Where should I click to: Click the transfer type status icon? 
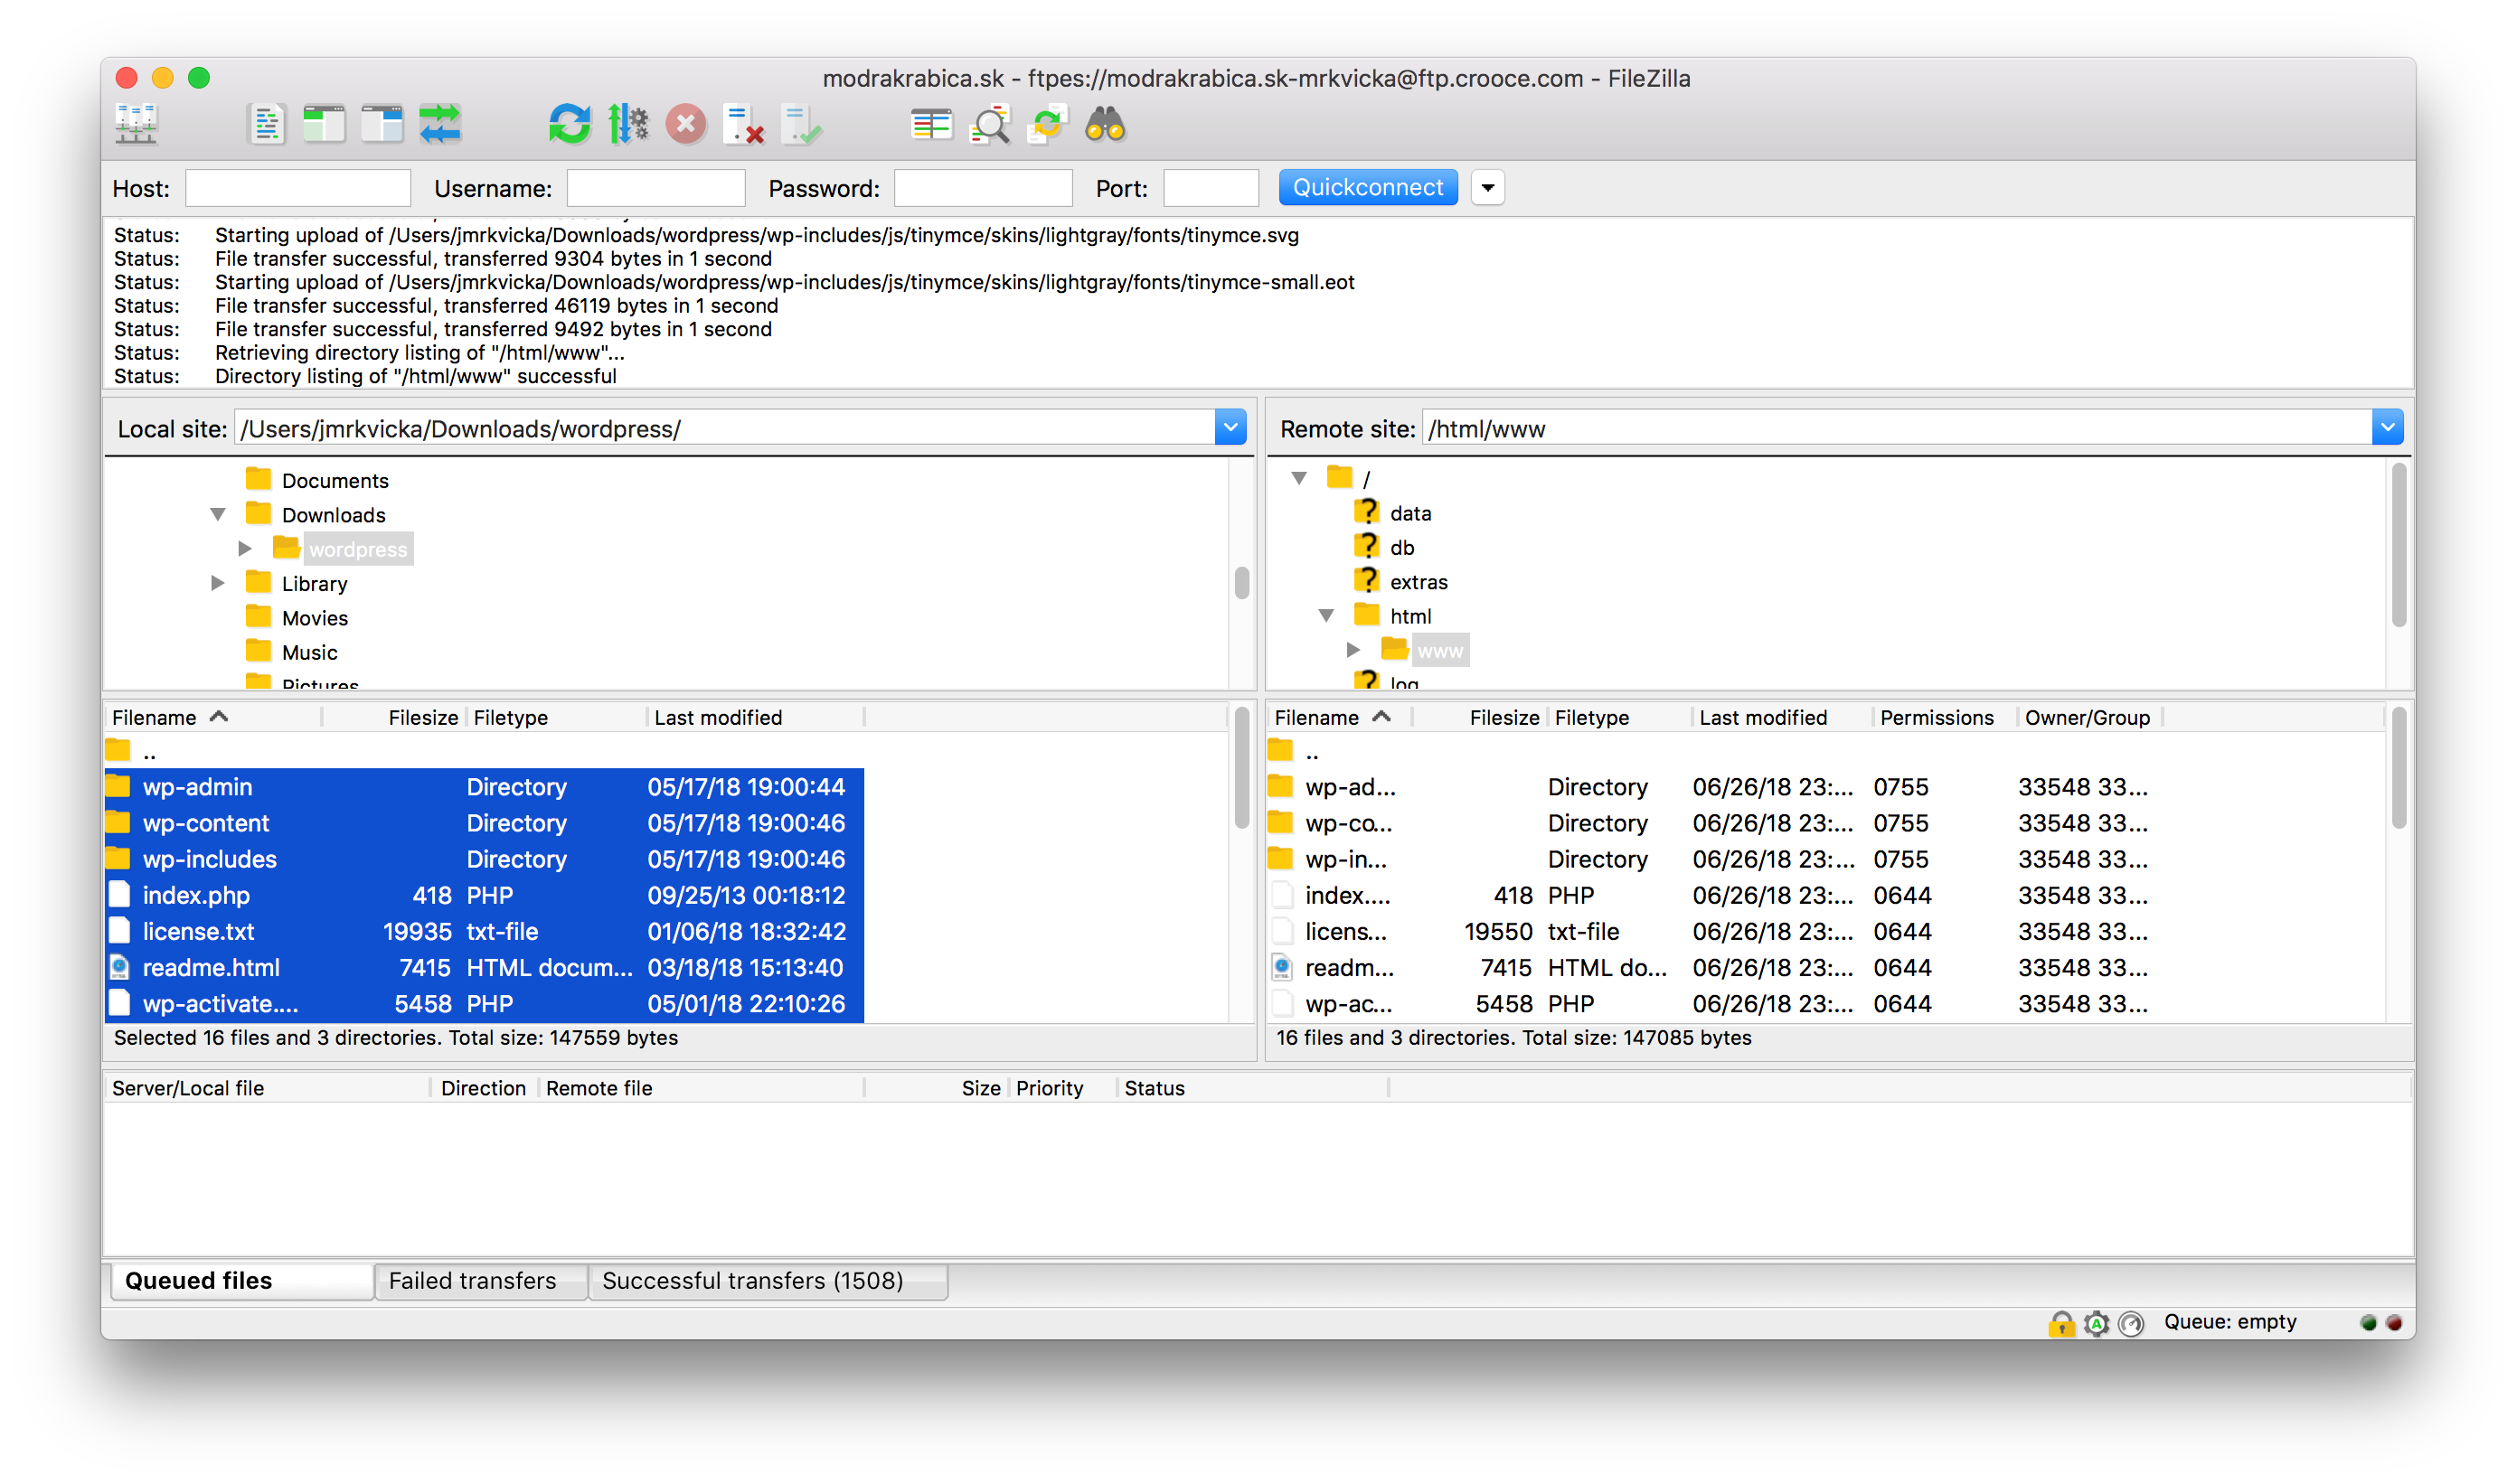tap(2096, 1323)
